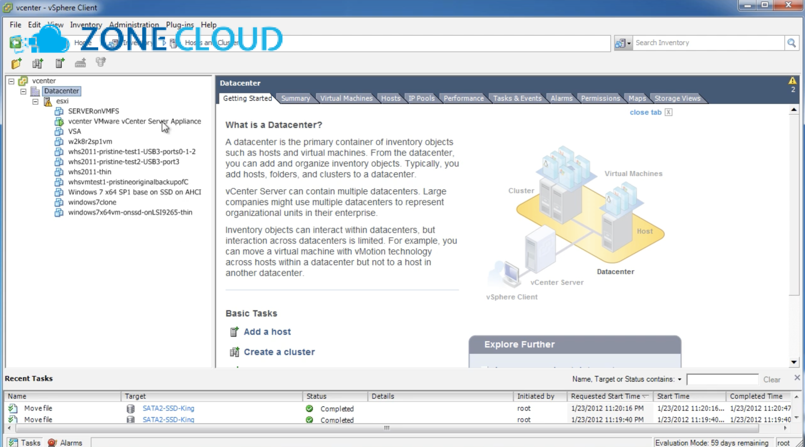Select whsvmtest1-pristineoriginalbackupofC in tree
Screen dimensions: 805x447
128,182
